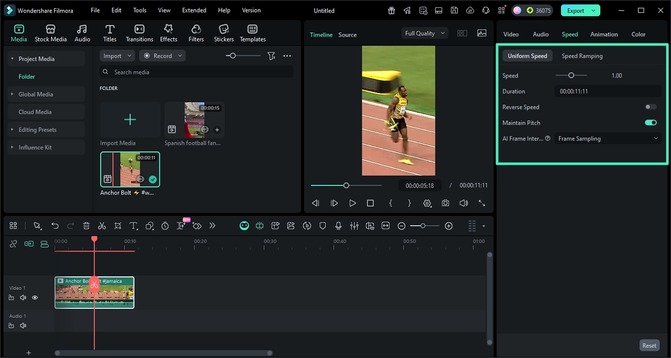Viewport: 671px width, 358px height.
Task: Open the Transitions panel
Action: [x=139, y=33]
